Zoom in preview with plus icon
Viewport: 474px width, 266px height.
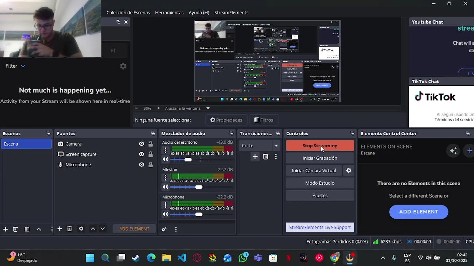pos(158,108)
